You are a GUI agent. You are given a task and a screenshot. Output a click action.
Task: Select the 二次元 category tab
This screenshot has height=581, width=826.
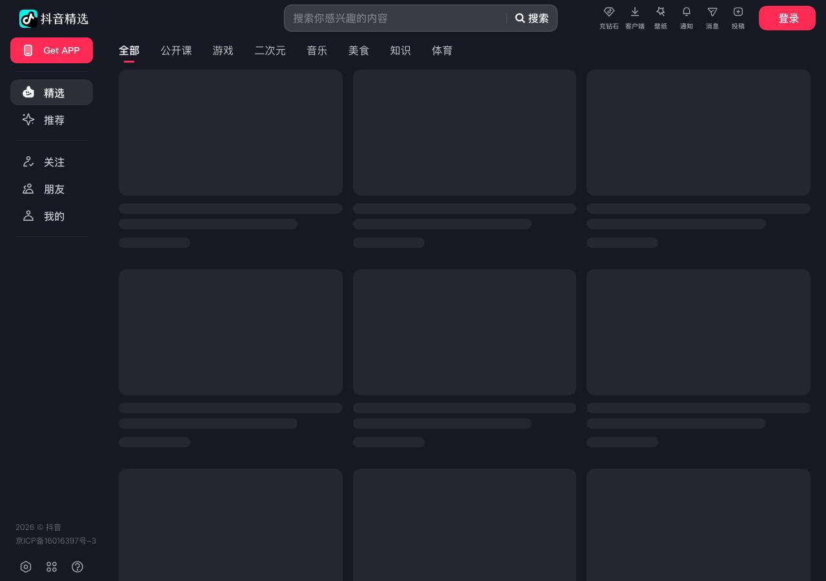pos(270,50)
